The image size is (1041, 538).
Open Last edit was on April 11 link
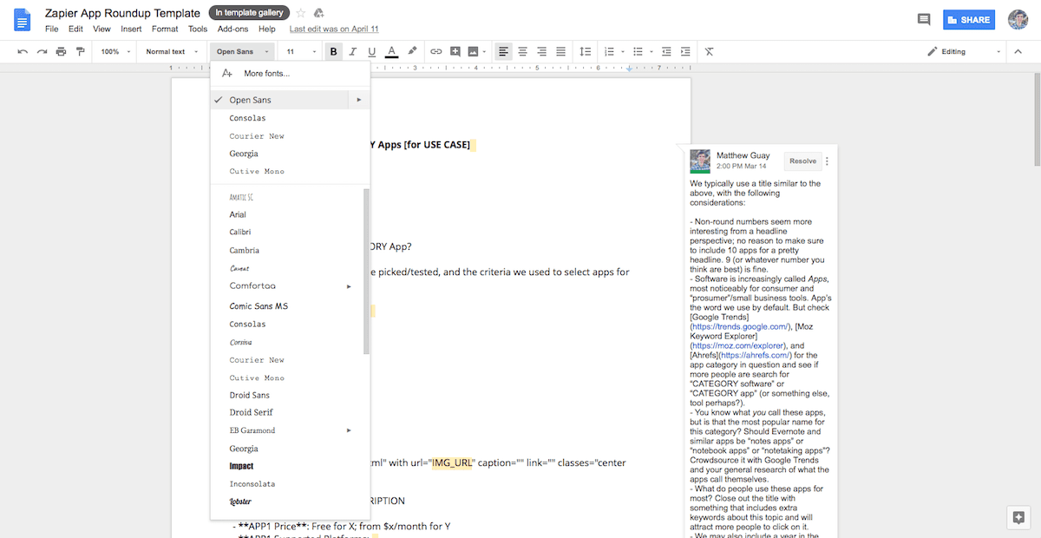[334, 29]
